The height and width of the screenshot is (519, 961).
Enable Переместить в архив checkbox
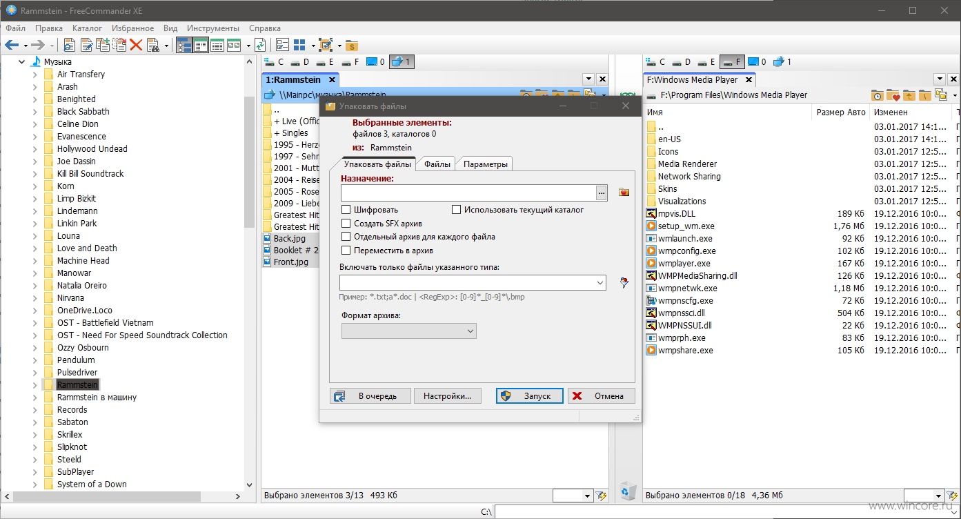tap(346, 251)
